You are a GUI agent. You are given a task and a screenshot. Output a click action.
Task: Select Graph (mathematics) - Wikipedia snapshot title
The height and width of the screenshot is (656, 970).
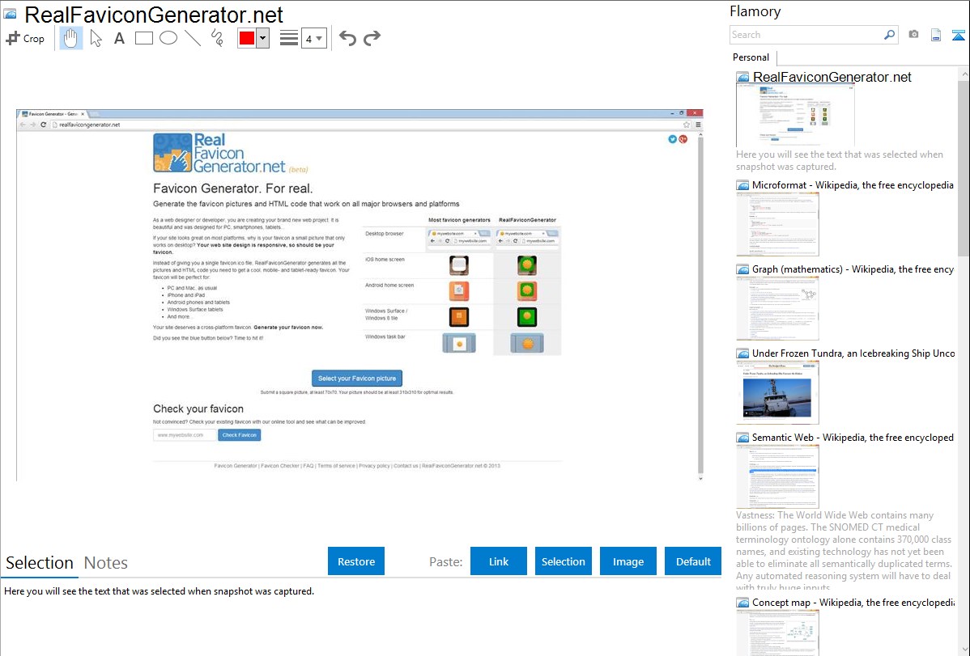[x=853, y=269]
